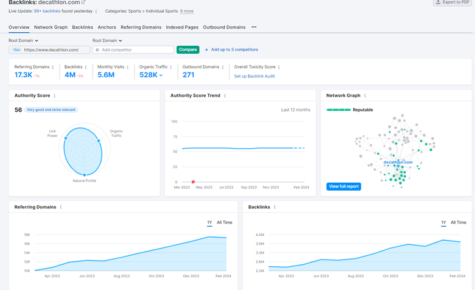Viewport: 475px width, 290px height.
Task: Click info icon next to Overall Toxicity Score
Action: [x=281, y=67]
